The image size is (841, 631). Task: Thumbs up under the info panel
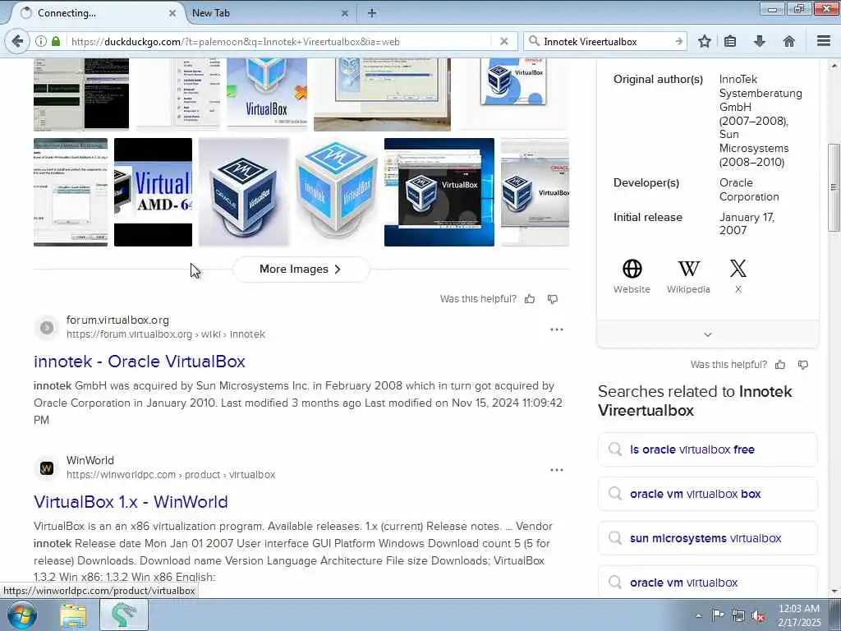780,365
